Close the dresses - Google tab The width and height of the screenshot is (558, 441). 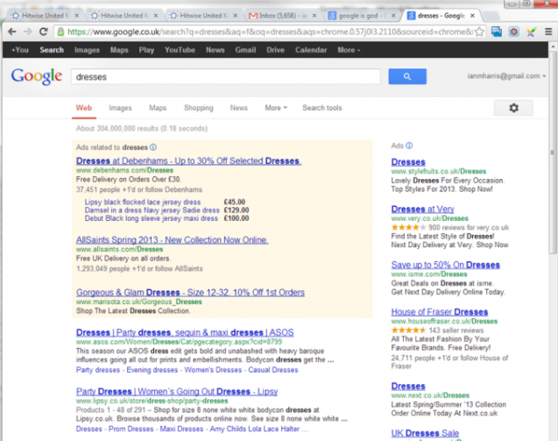point(472,16)
